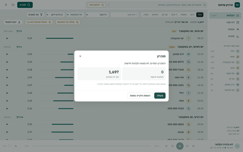Select the אתמול date filter tab
243x152 pixels.
(184, 15)
